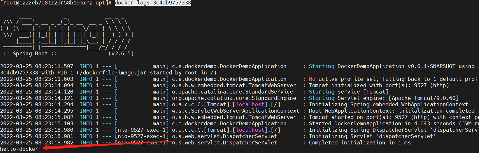Click 'Starting DockerDemoApplication v0.0.1-SNAPSHOT' message

point(390,66)
